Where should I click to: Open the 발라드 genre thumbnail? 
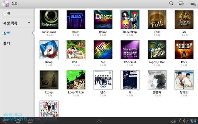tap(184, 80)
